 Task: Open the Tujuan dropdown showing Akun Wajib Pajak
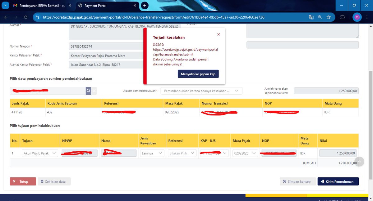[40, 153]
